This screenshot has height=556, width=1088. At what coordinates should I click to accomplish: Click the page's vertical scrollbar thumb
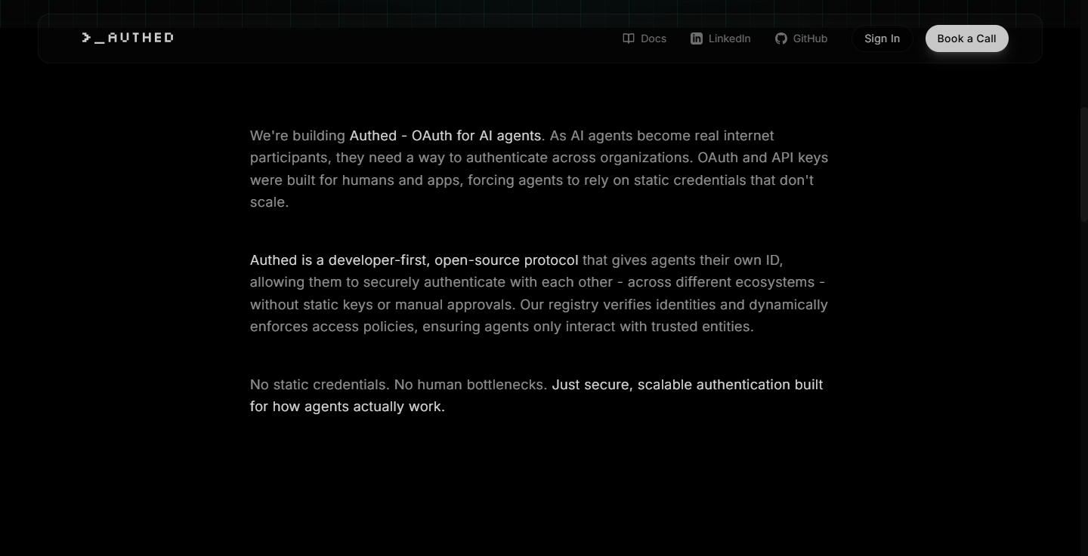[1083, 164]
